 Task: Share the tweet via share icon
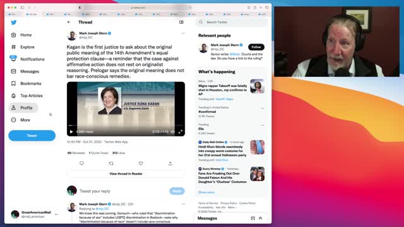(x=170, y=163)
